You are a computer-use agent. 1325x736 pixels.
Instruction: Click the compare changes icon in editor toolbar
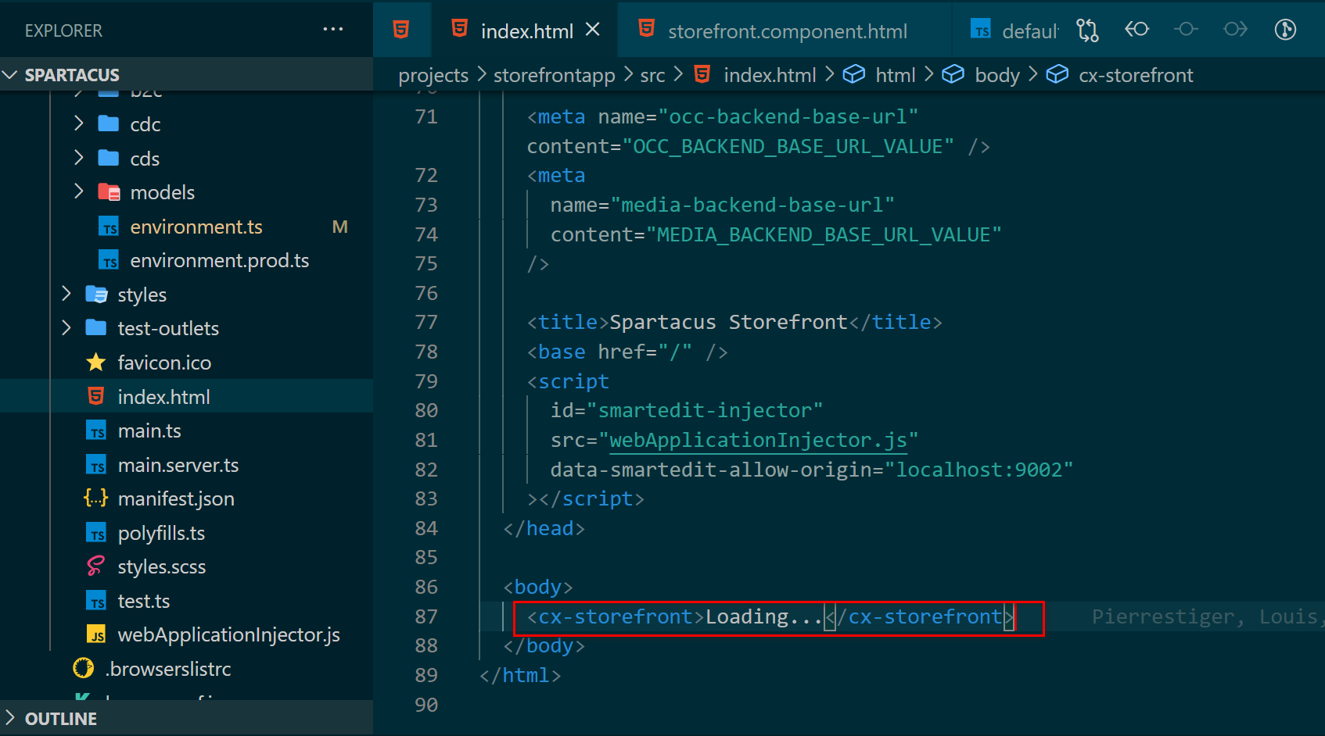(1087, 30)
